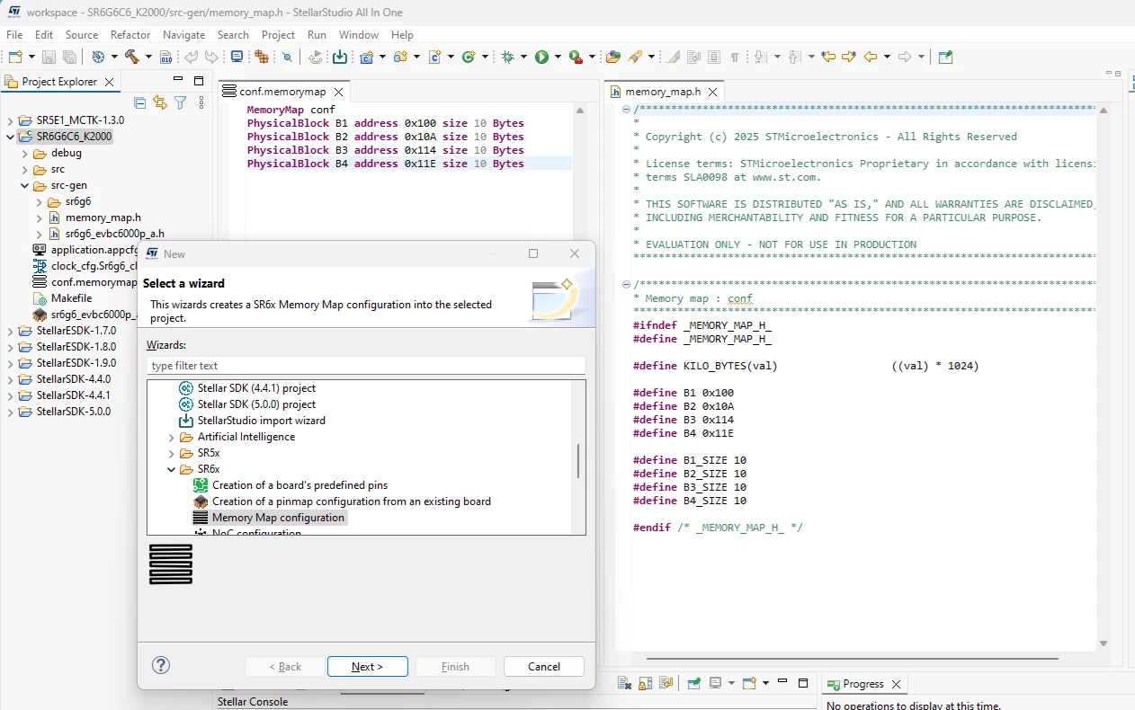The width and height of the screenshot is (1135, 710).
Task: Click the Next button in wizard
Action: pos(367,667)
